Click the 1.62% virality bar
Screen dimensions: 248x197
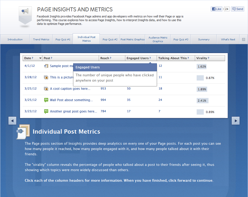point(202,67)
